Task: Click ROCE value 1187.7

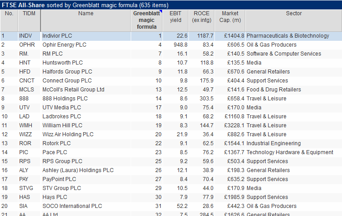Action: click(x=205, y=36)
